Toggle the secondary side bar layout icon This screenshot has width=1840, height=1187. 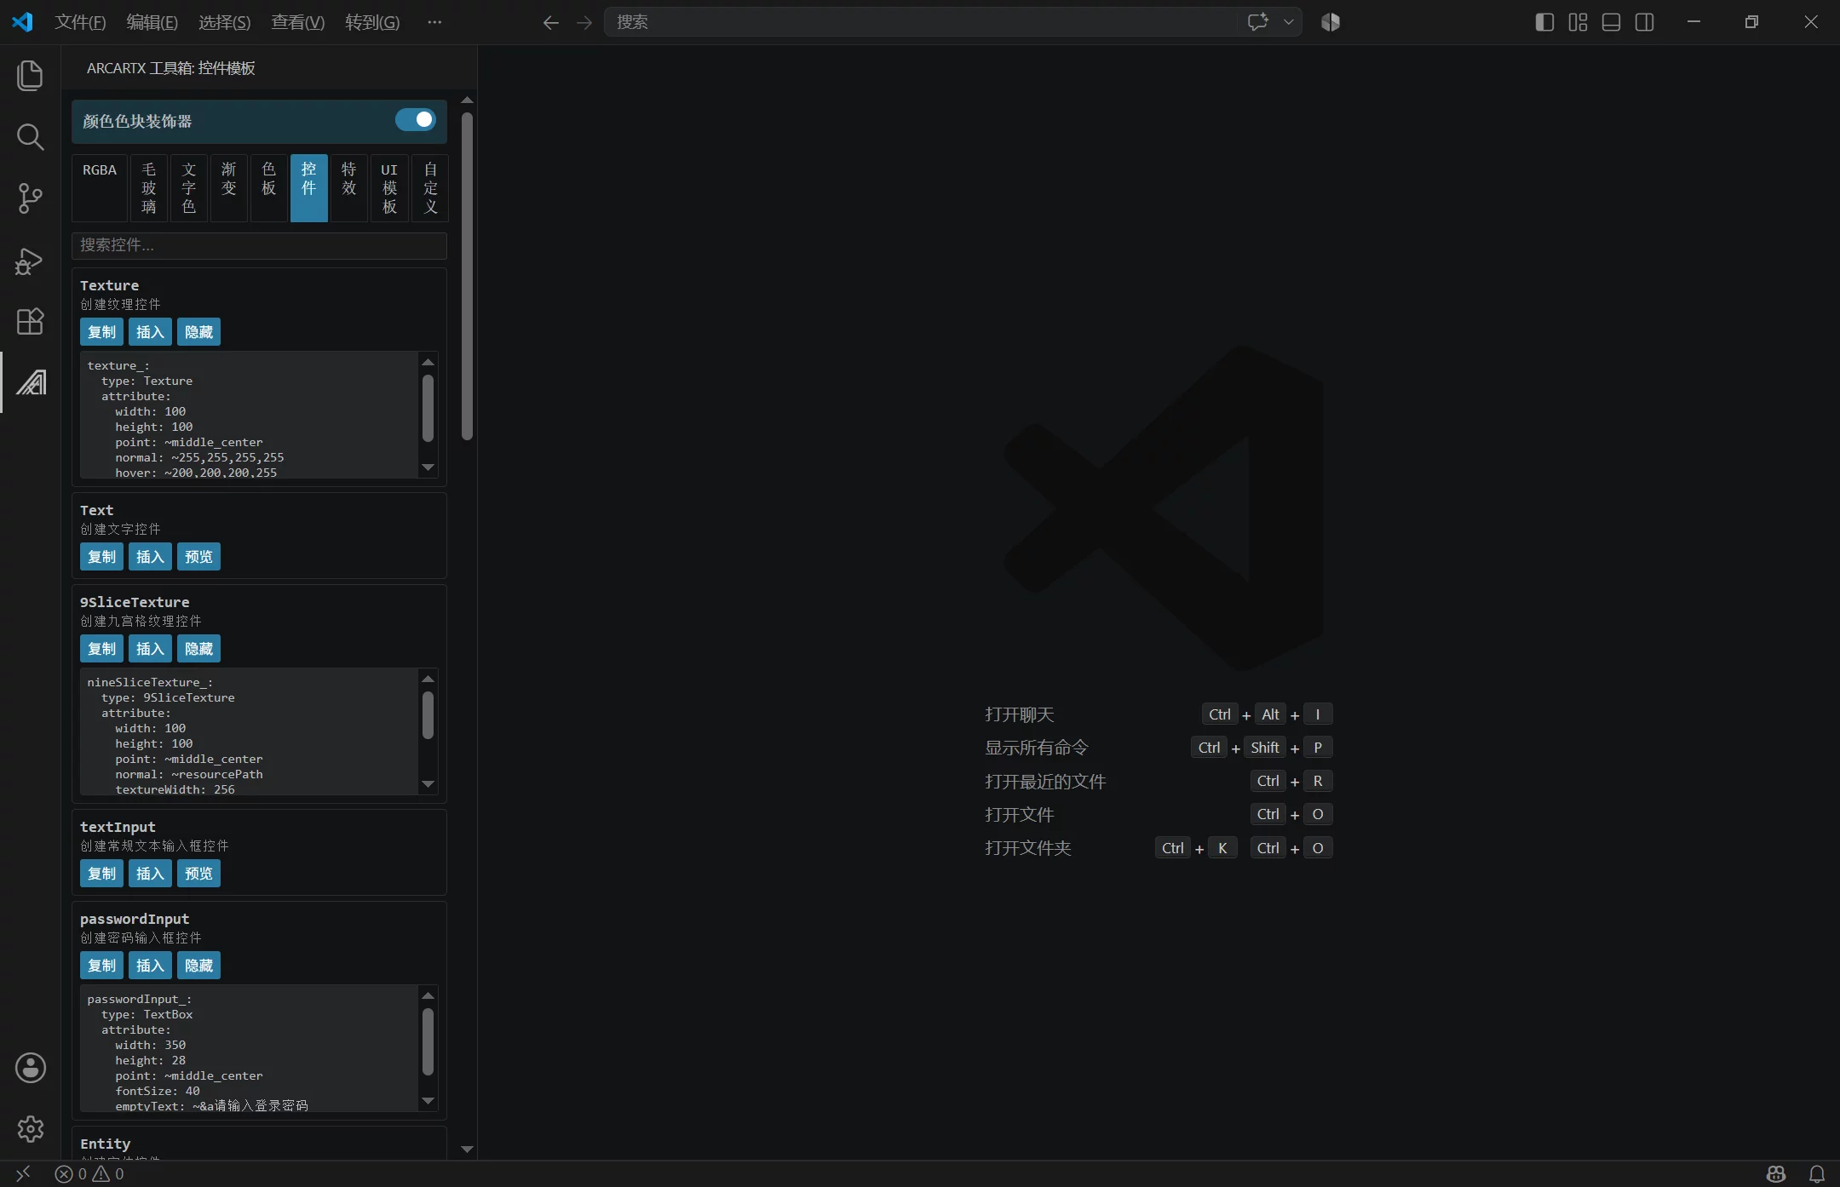[1645, 22]
